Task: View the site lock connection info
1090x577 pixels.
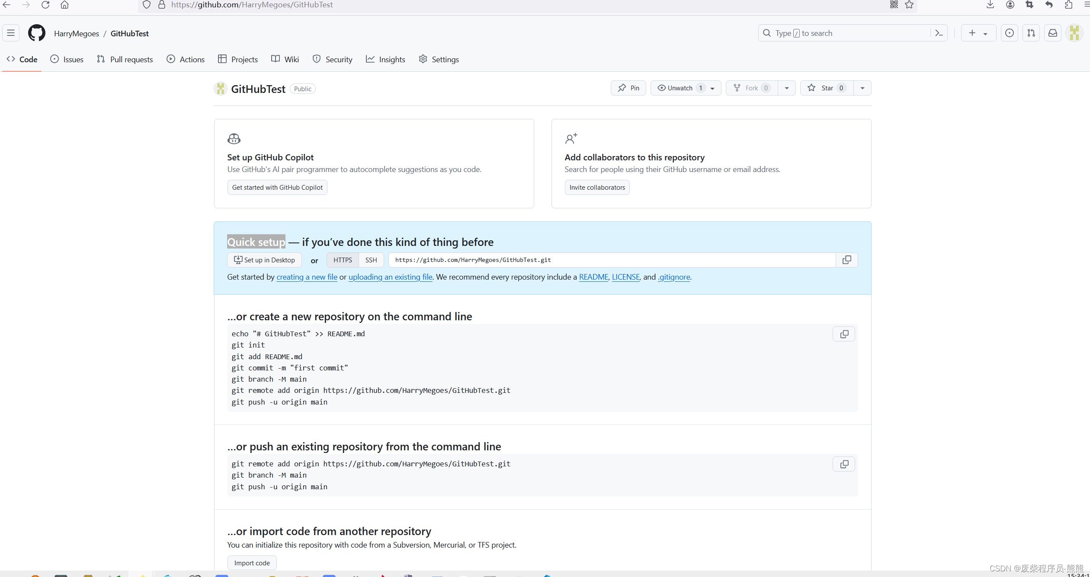Action: pos(161,5)
